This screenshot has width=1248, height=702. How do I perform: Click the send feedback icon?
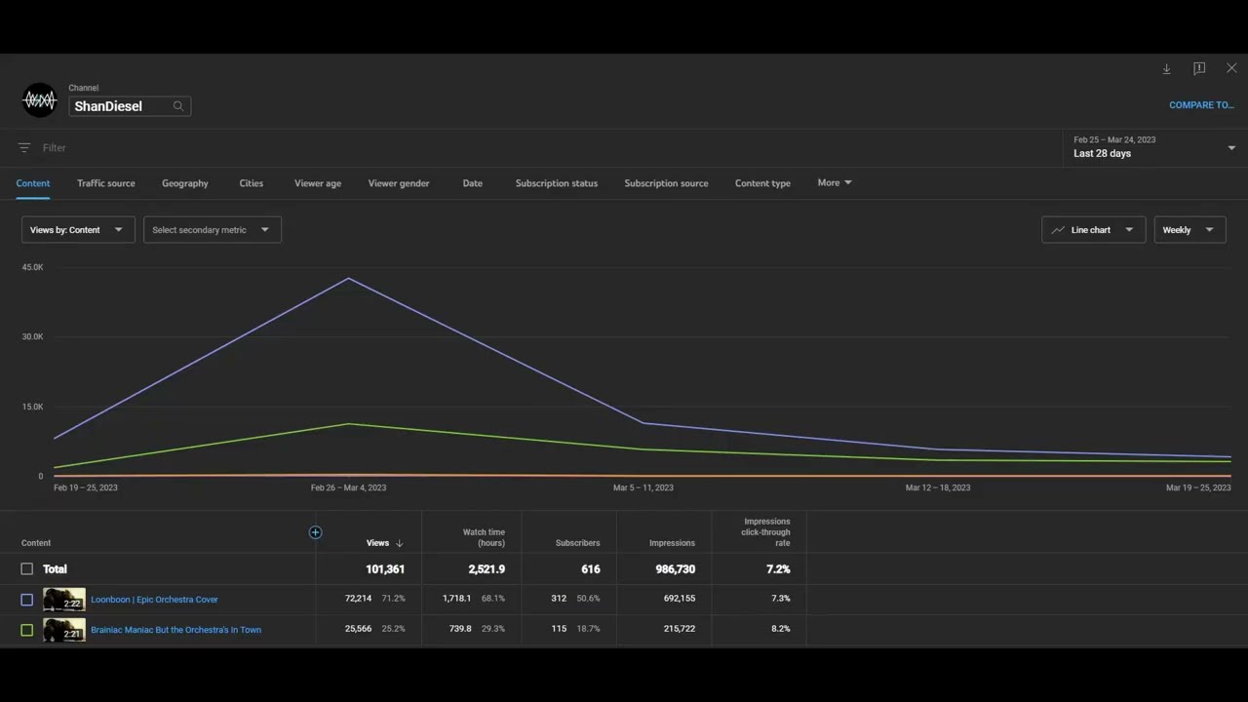point(1199,69)
